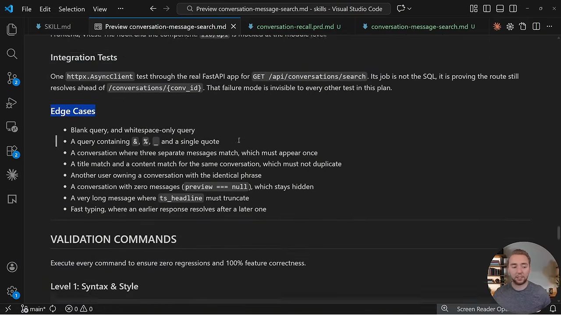Screen dimensions: 561x315
Task: Click the vertical scrollbar thumb of the preview
Action: pos(558,232)
